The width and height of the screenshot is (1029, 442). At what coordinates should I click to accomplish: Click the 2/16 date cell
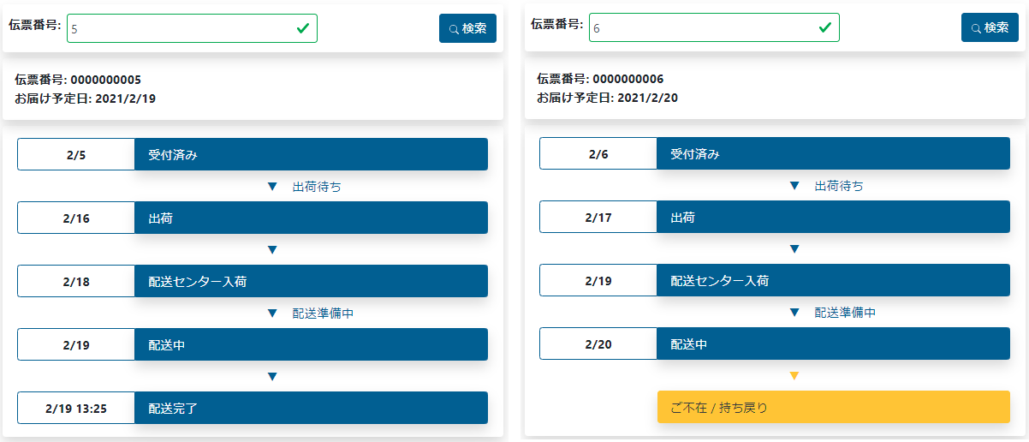[76, 218]
